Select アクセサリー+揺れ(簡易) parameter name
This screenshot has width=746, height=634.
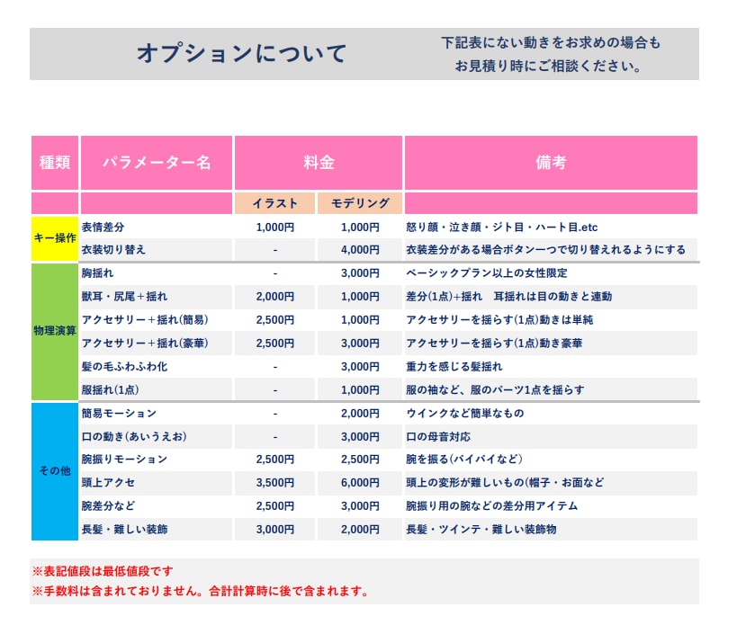coord(145,319)
